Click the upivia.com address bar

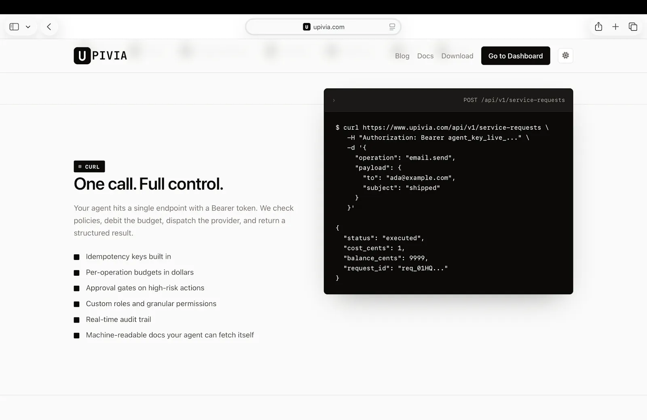(323, 27)
